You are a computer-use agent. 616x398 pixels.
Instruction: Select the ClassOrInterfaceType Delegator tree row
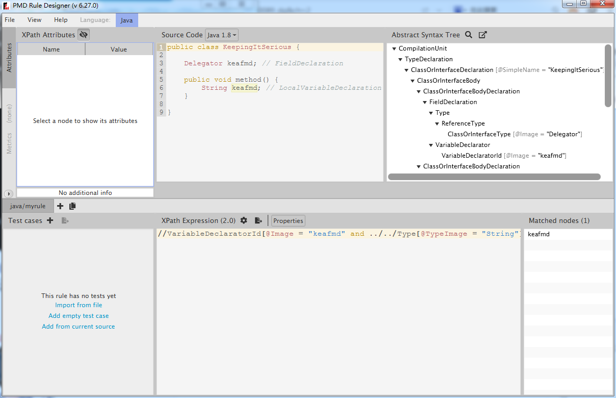[x=515, y=134]
